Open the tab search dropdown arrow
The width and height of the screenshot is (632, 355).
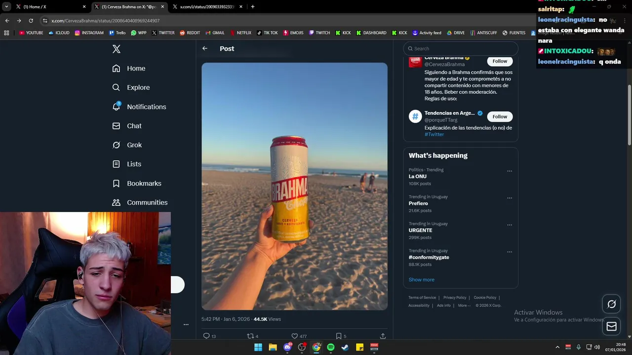pyautogui.click(x=6, y=7)
